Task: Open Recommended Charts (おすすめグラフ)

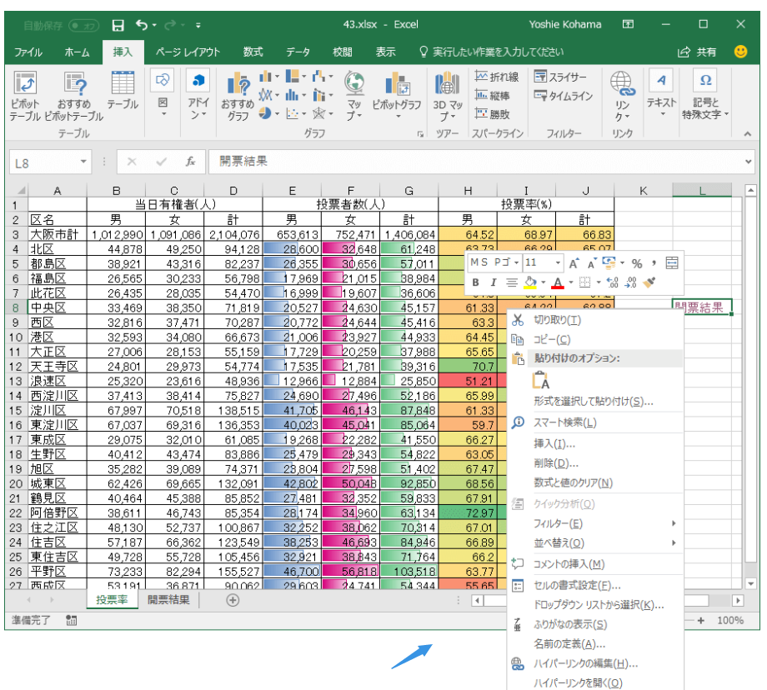Action: coord(238,96)
